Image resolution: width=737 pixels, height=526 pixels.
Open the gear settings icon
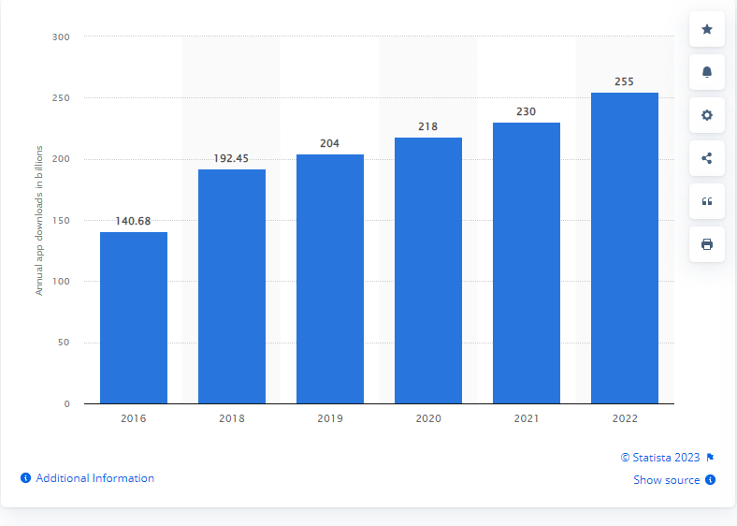pyautogui.click(x=706, y=115)
